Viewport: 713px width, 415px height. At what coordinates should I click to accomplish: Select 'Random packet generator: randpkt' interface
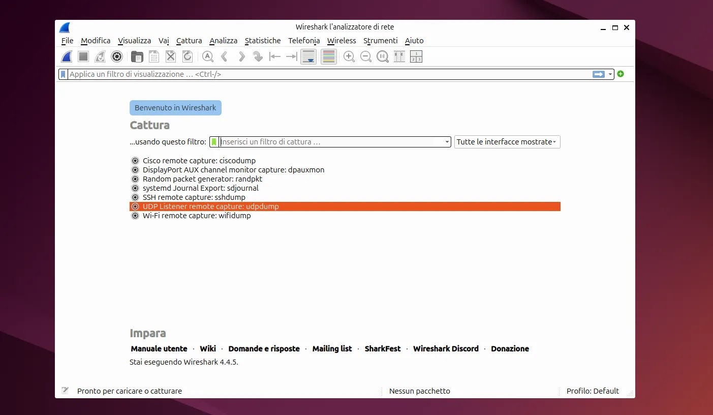click(x=345, y=179)
